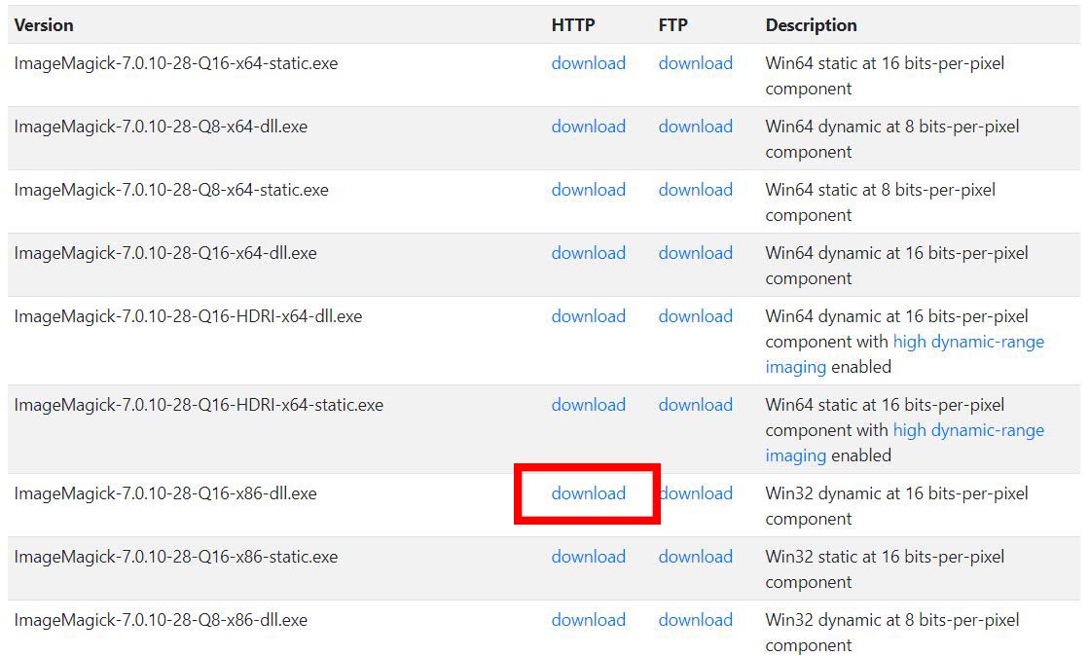Open high dynamic-range imaging link in HDRI-x64-dll row
This screenshot has width=1089, height=656.
pos(968,342)
